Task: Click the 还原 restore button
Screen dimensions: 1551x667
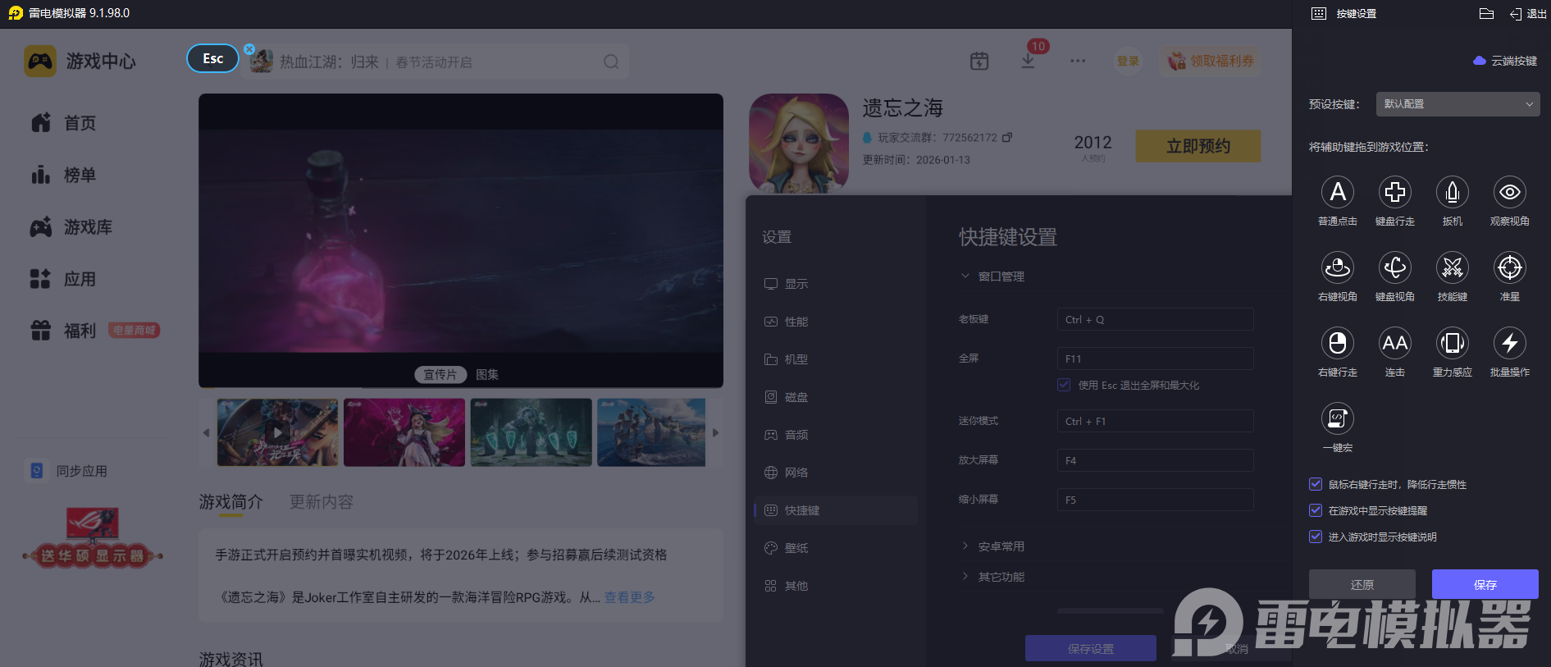Action: (1362, 584)
